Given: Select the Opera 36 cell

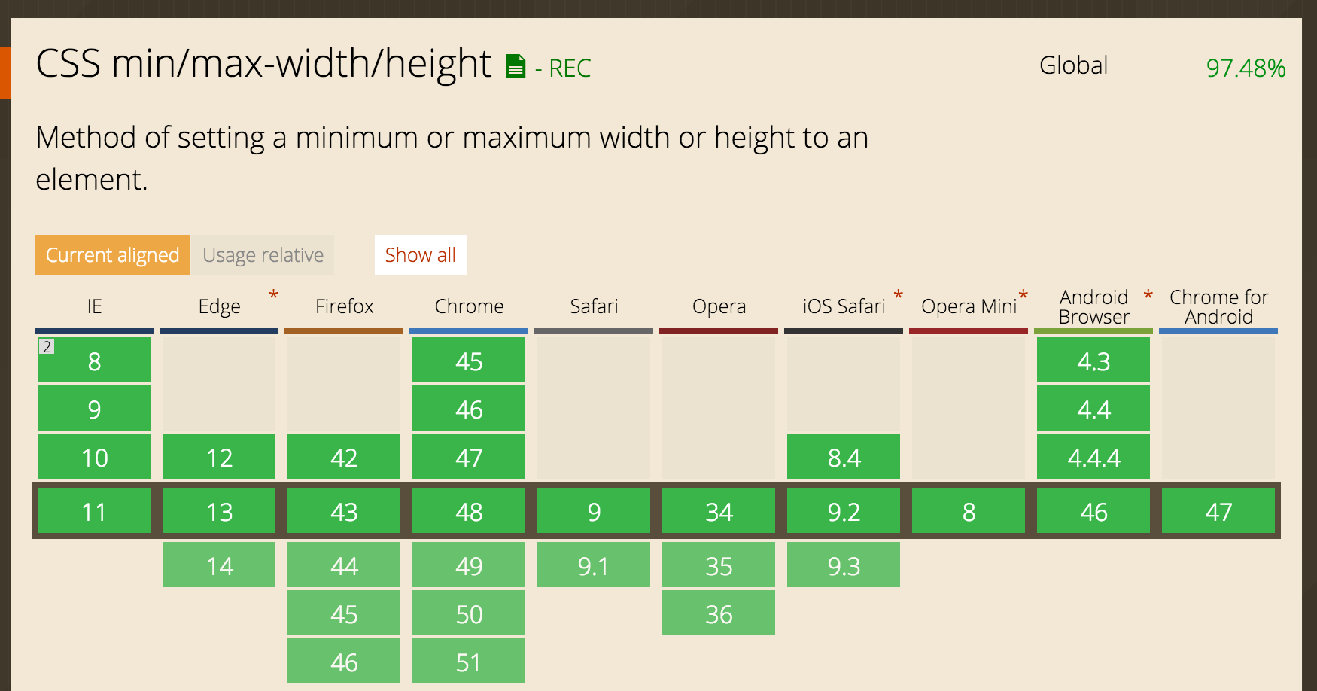Looking at the screenshot, I should (719, 614).
